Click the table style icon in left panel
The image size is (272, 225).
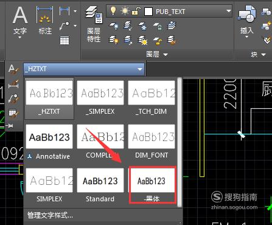[13, 113]
